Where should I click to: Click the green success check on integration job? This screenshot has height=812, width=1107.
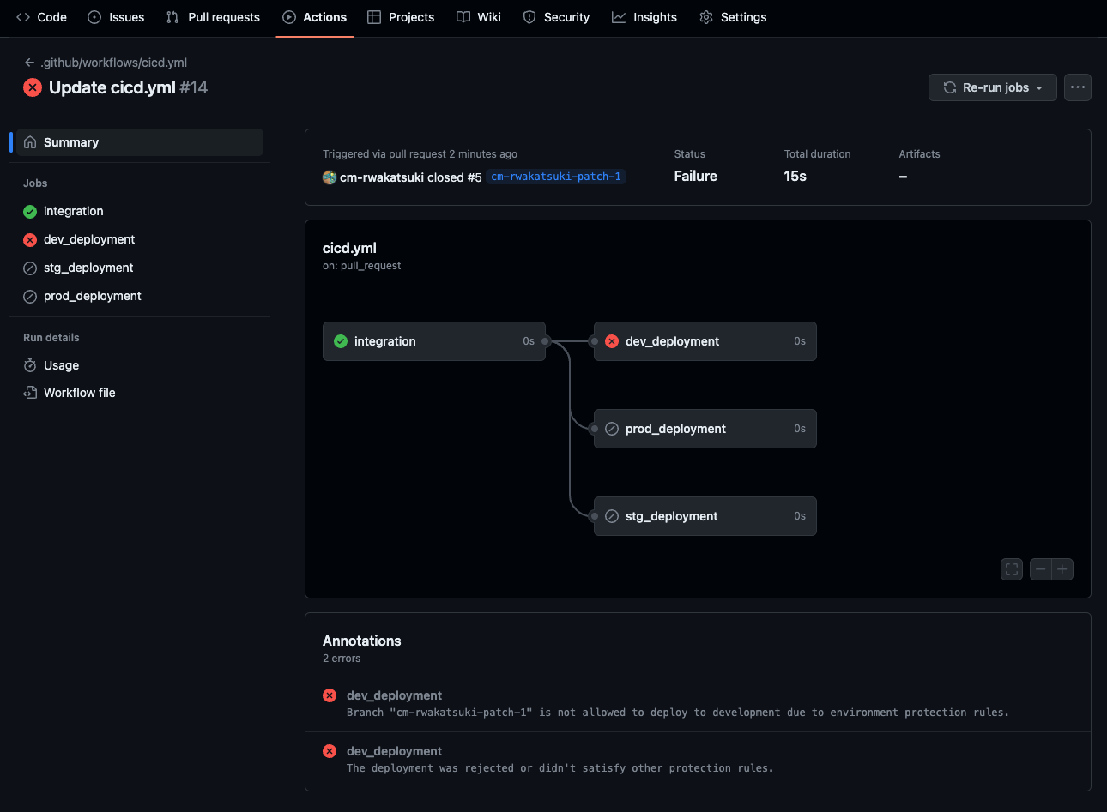30,211
